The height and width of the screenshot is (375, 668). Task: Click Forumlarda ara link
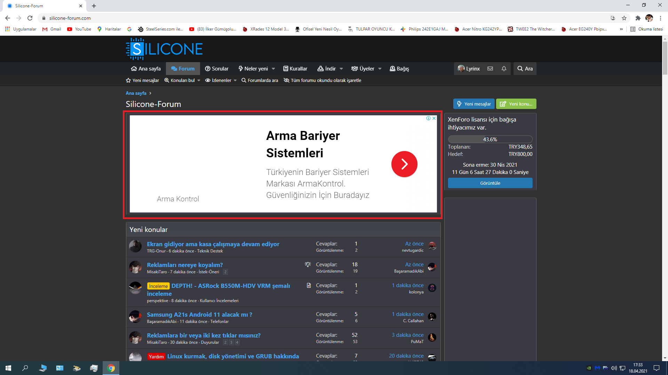pyautogui.click(x=260, y=80)
